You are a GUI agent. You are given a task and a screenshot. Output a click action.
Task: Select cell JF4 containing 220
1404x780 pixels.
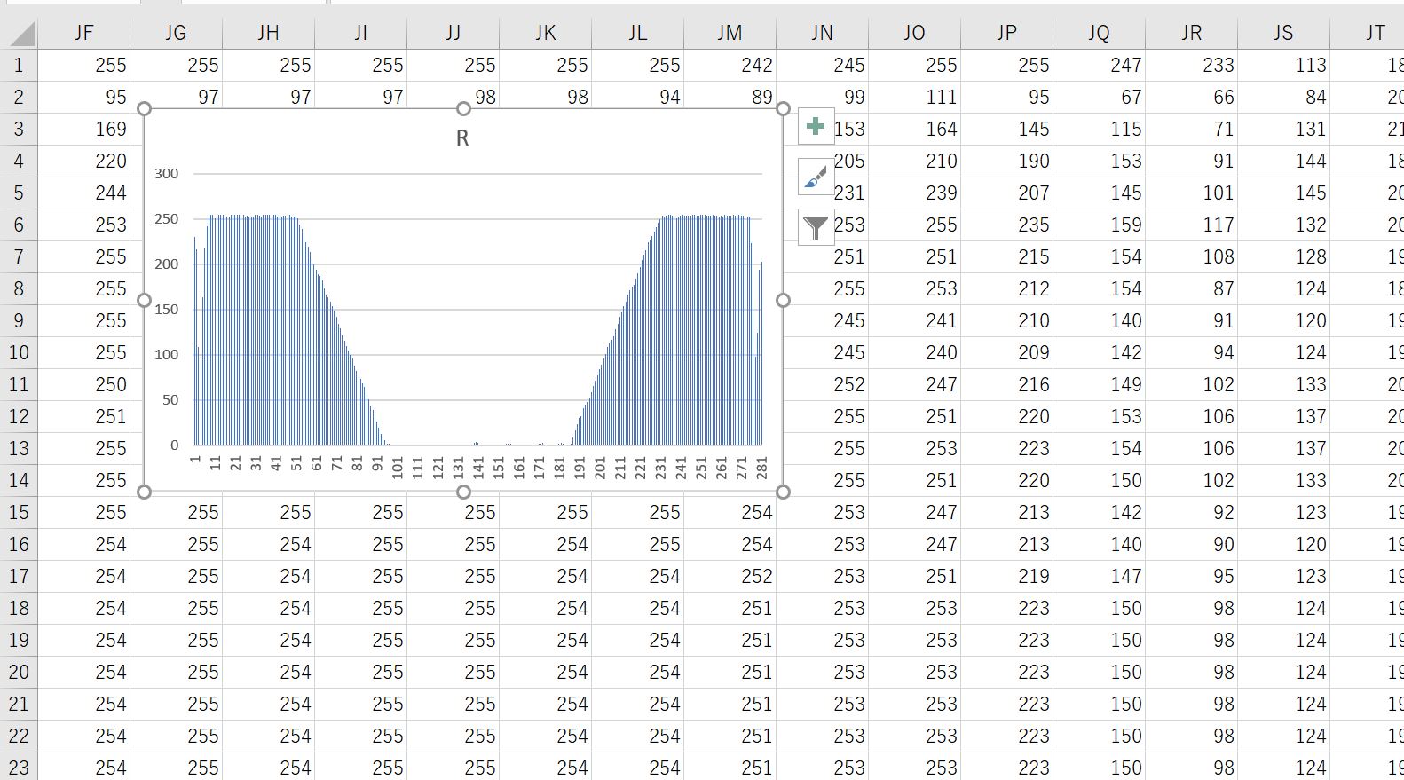84,161
